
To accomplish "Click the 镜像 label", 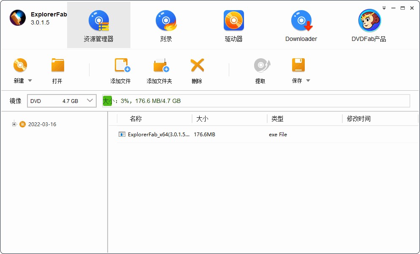I will pos(15,101).
